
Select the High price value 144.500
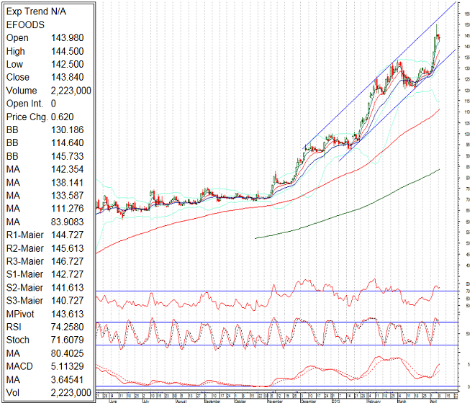pyautogui.click(x=70, y=51)
